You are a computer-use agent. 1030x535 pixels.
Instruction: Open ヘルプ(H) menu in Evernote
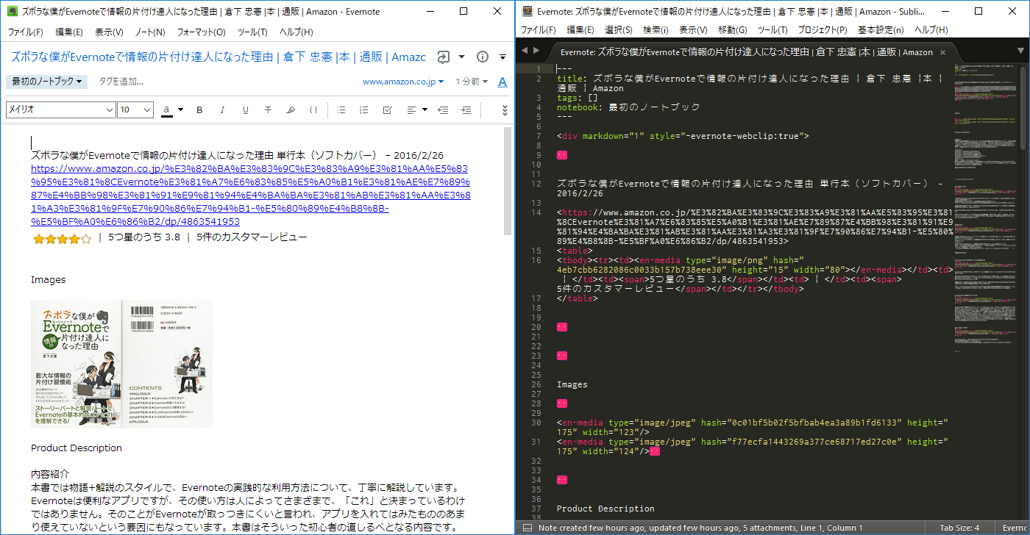pos(296,32)
